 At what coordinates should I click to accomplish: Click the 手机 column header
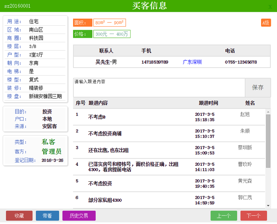point(146,51)
